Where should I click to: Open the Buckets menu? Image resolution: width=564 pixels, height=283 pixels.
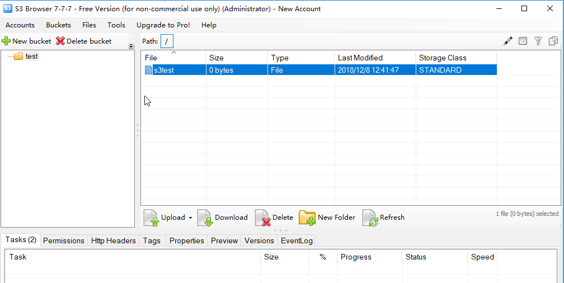pyautogui.click(x=58, y=25)
